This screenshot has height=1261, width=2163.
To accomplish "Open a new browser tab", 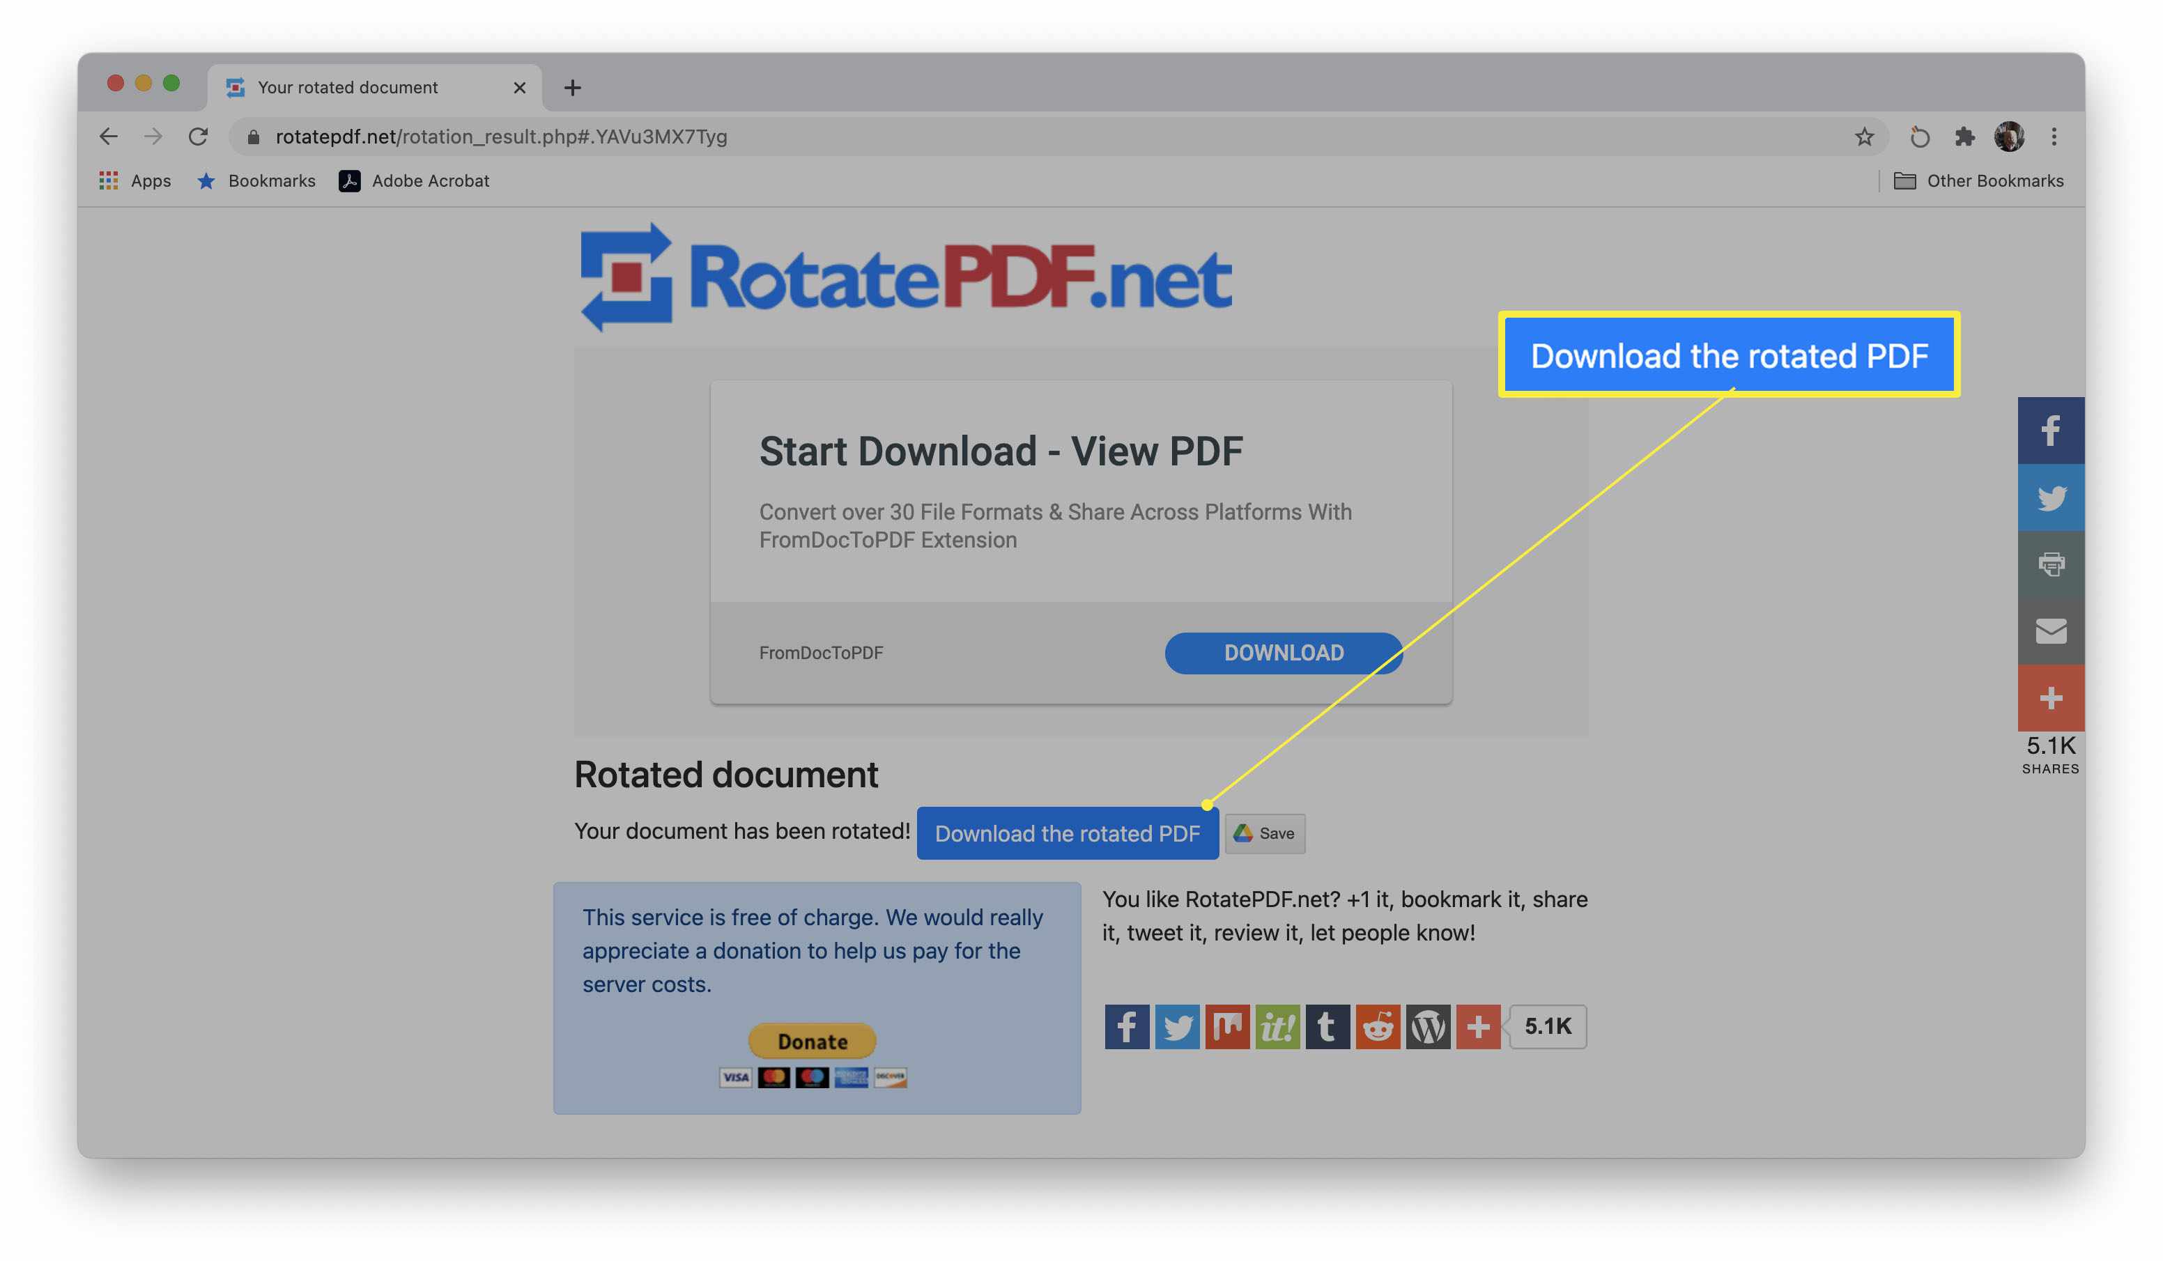I will click(x=573, y=88).
